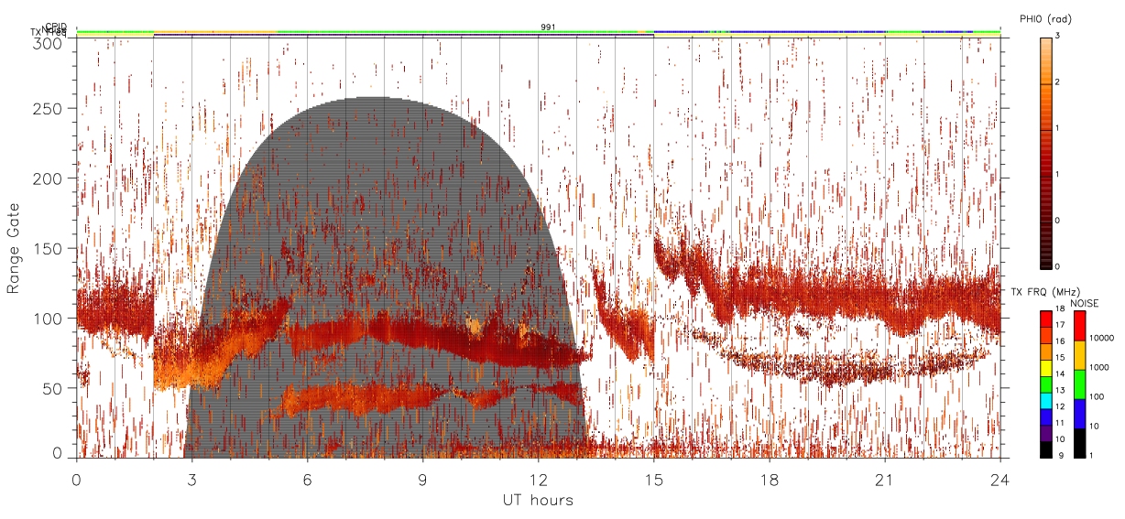Pick the green NOISE legend swatch
Viewport: 1125px width, 519px height.
tap(1078, 384)
